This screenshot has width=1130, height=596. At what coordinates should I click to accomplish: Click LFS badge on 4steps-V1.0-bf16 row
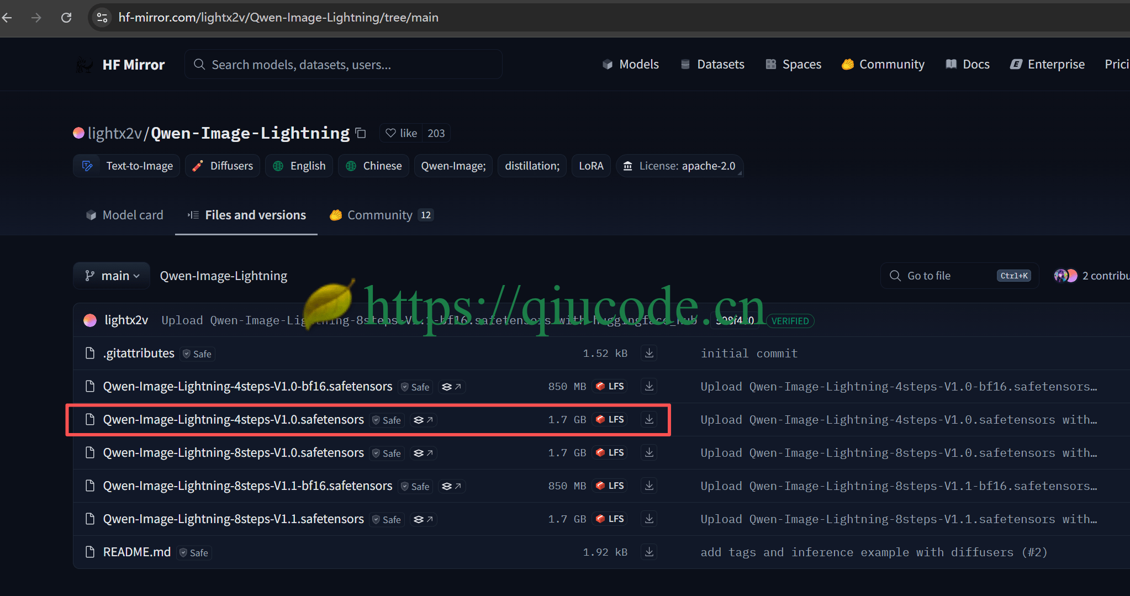click(610, 387)
